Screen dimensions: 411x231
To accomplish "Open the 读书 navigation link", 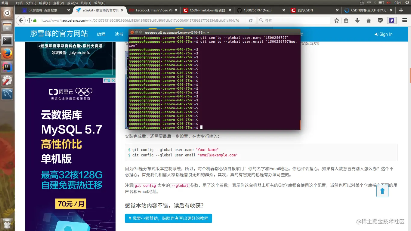I will (x=119, y=34).
